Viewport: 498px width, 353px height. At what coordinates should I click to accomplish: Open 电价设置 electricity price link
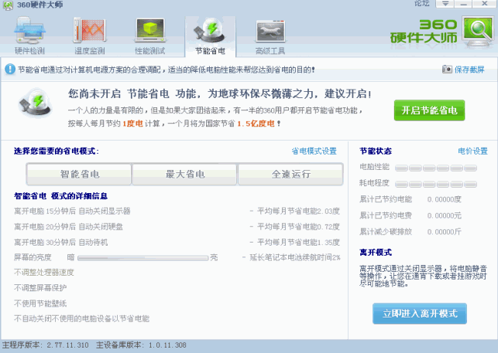point(472,151)
